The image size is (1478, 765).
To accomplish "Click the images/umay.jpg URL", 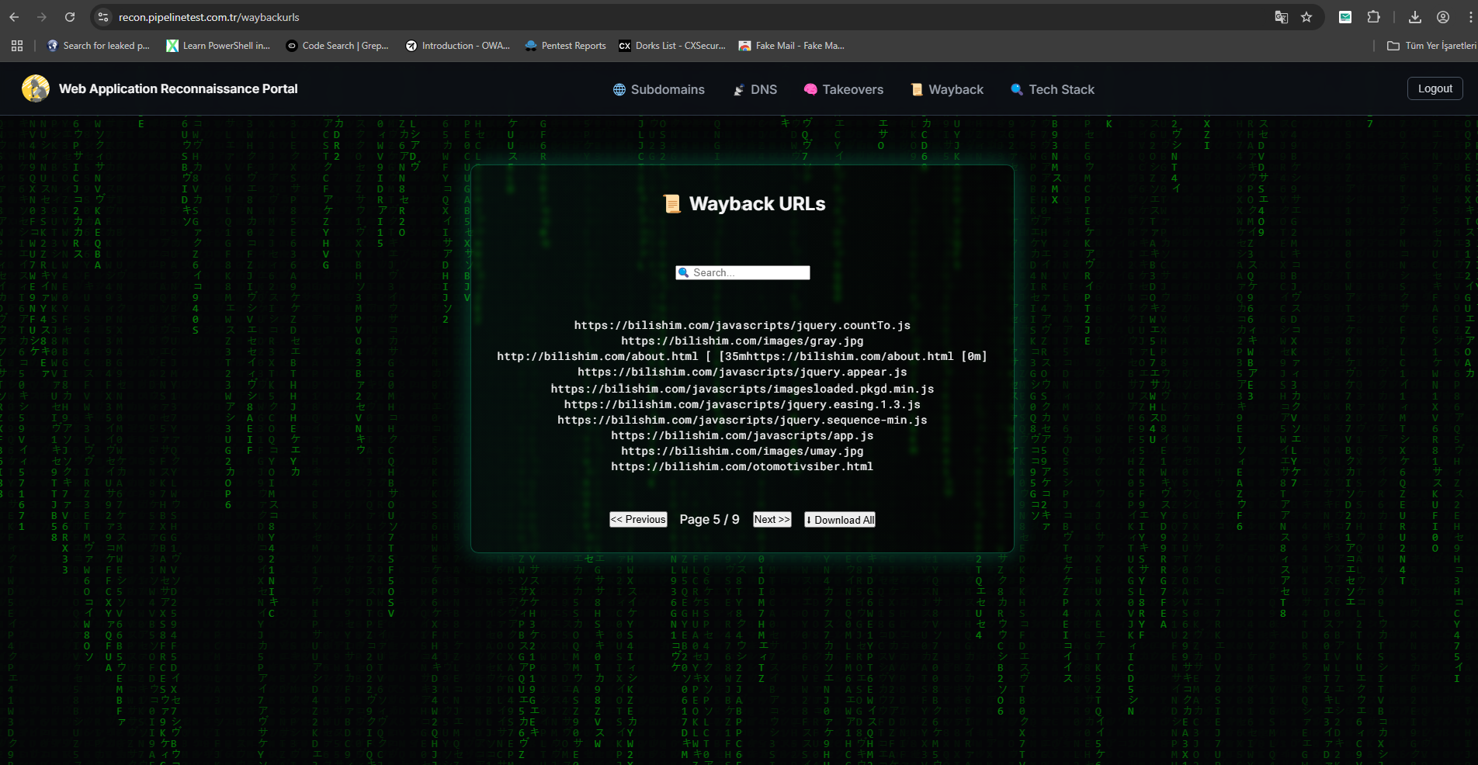I will tap(742, 451).
